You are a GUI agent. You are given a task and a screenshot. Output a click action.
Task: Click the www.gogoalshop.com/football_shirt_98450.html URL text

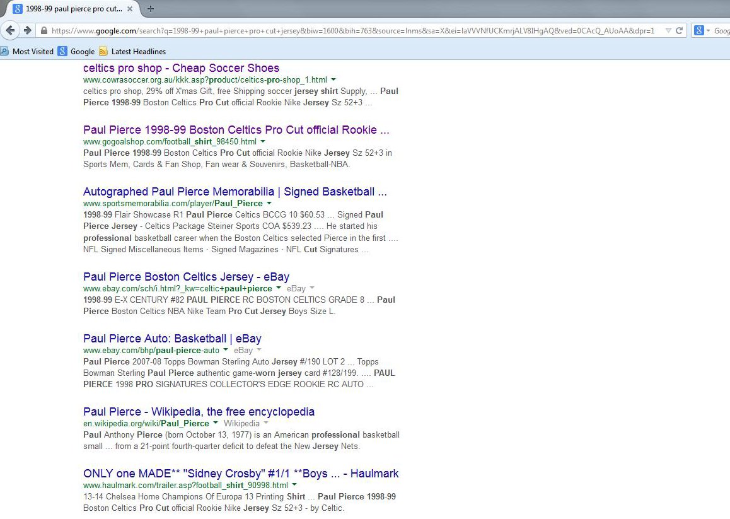point(170,142)
